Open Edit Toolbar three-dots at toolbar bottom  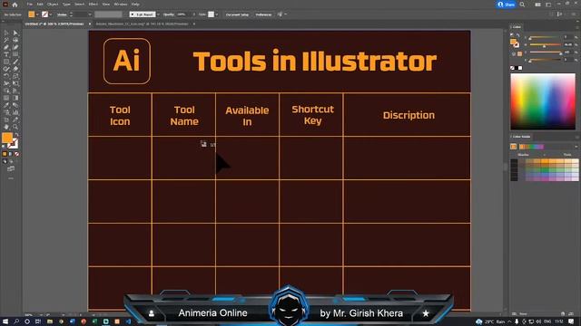click(x=11, y=178)
